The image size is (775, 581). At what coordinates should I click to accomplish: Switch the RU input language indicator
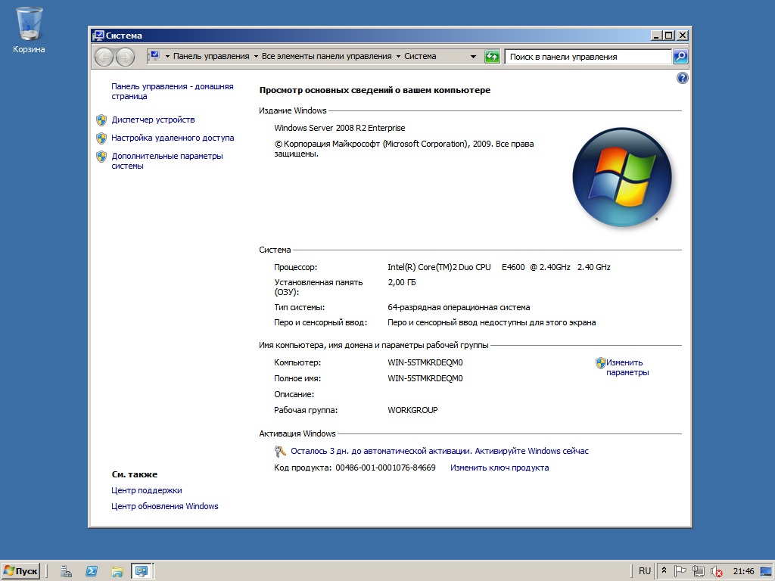pos(645,571)
